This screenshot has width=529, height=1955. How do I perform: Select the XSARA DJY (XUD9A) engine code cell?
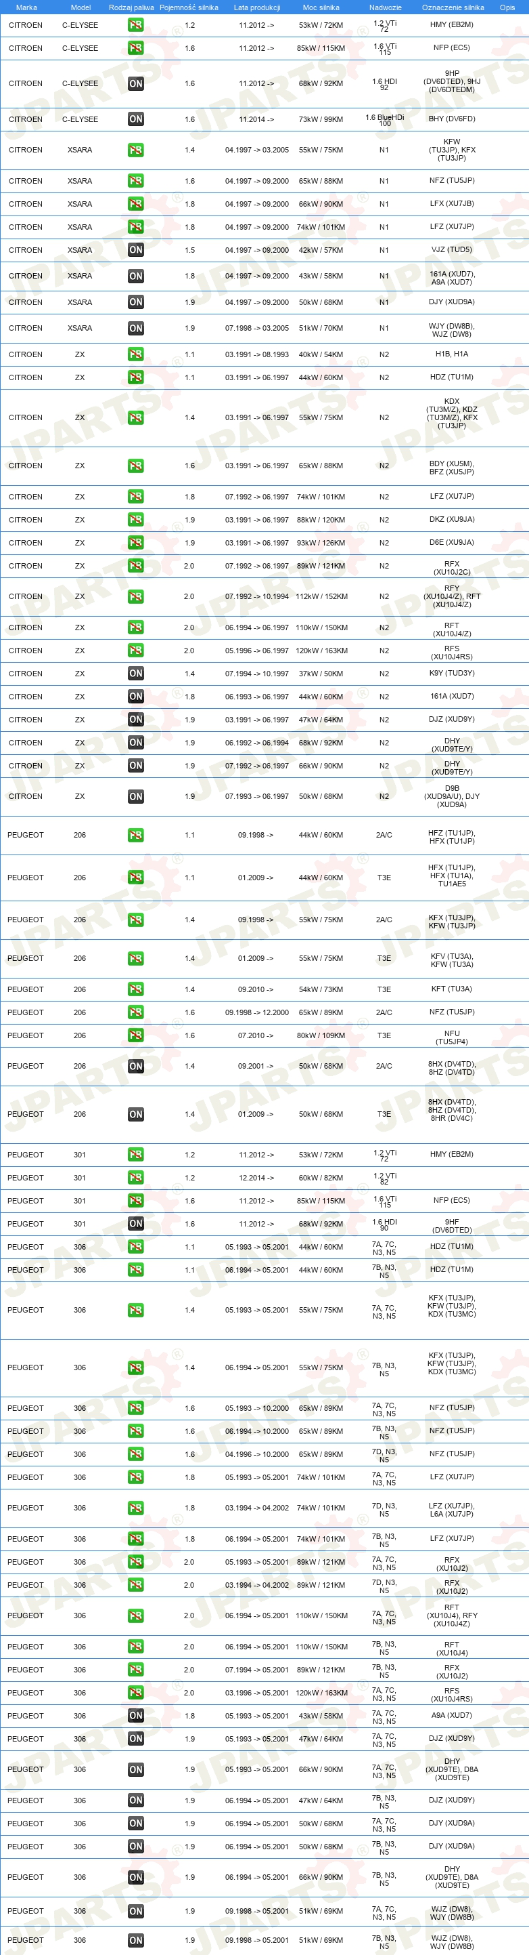tap(452, 302)
